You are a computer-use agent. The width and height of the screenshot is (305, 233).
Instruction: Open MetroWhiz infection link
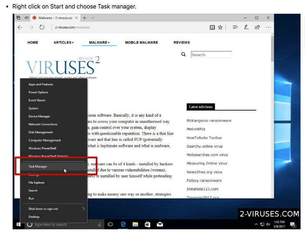196,129
